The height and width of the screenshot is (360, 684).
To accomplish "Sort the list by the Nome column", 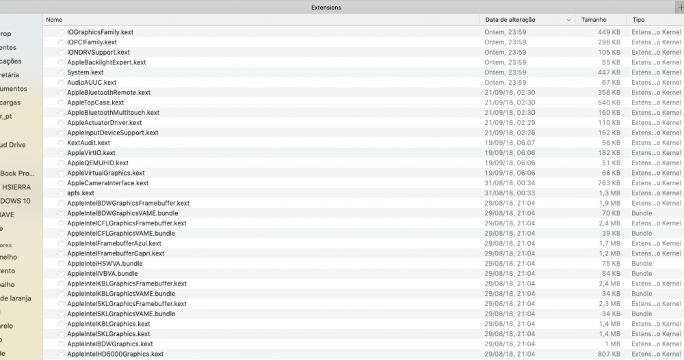I will [x=54, y=20].
